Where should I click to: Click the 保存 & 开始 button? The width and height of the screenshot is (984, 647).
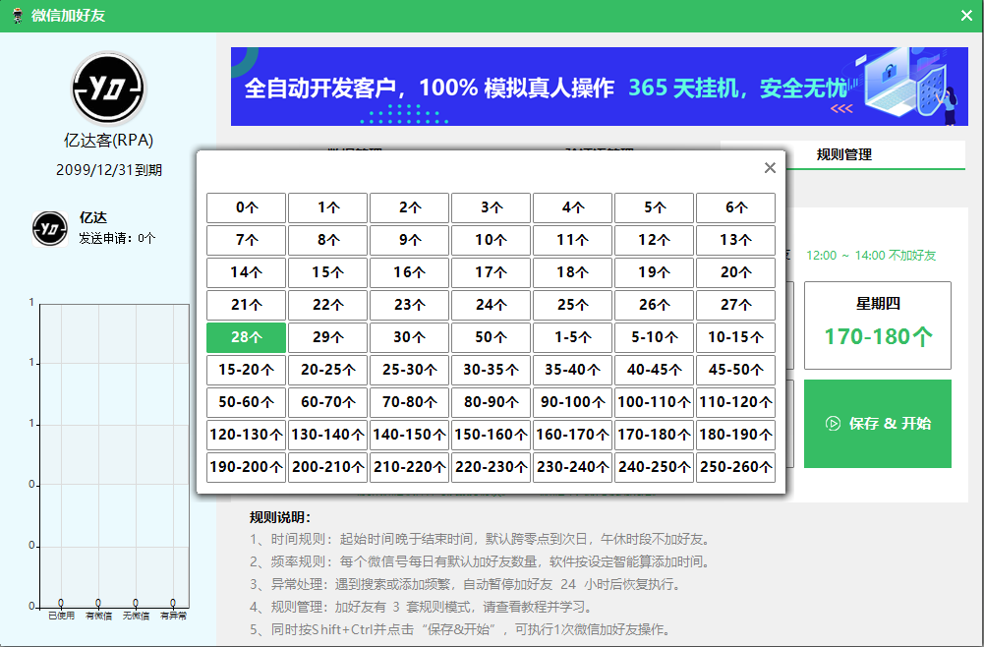[x=877, y=424]
